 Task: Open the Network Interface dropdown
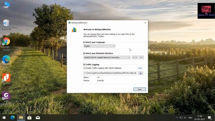point(107,57)
